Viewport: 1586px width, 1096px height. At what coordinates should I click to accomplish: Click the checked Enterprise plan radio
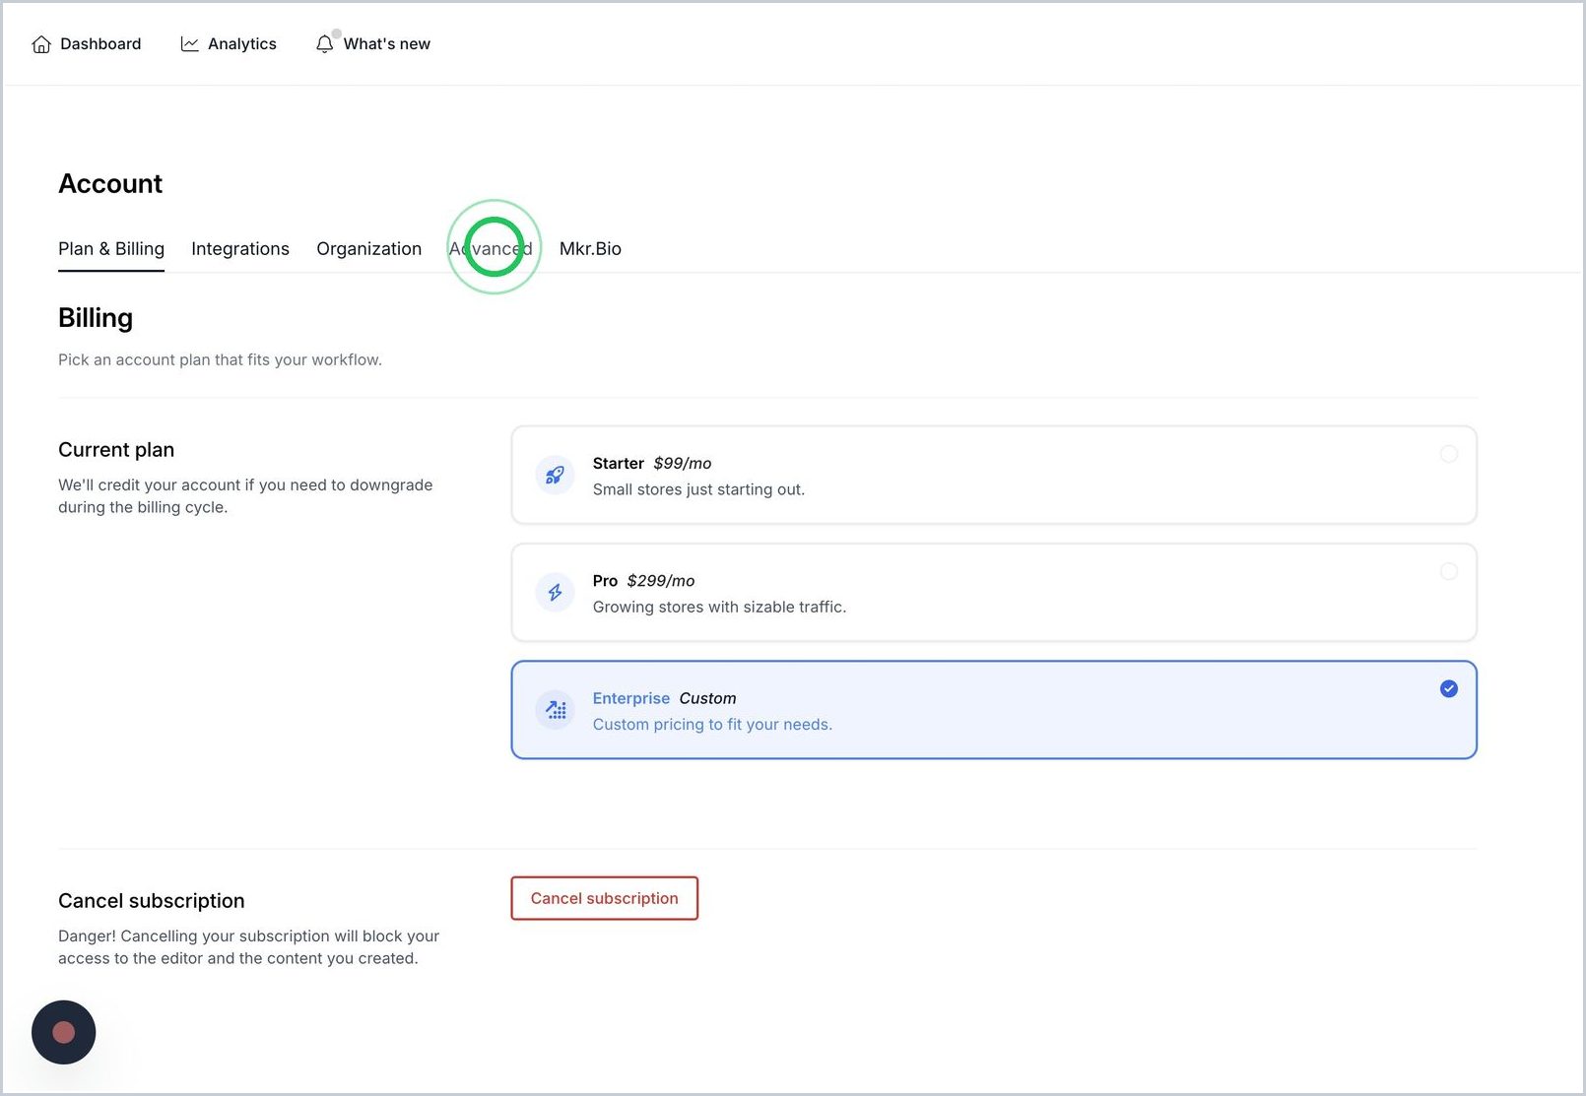tap(1448, 688)
